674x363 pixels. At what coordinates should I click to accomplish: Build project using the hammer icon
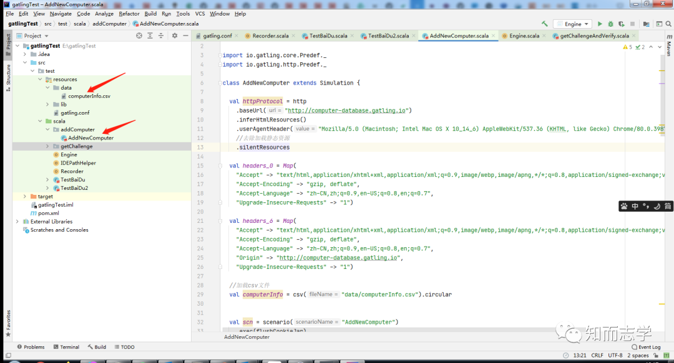click(x=545, y=24)
